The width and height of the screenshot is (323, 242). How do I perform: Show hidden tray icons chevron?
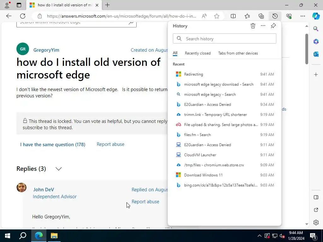pos(260,236)
